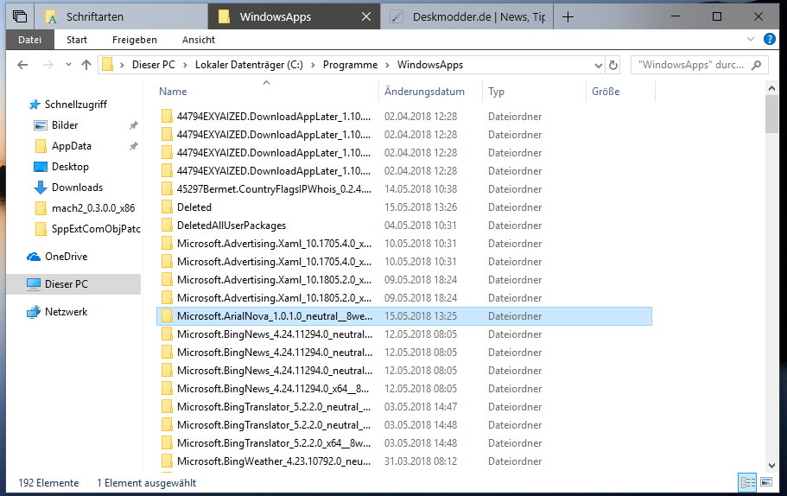Select Netzwerk in navigation pane
The height and width of the screenshot is (496, 787).
(66, 312)
